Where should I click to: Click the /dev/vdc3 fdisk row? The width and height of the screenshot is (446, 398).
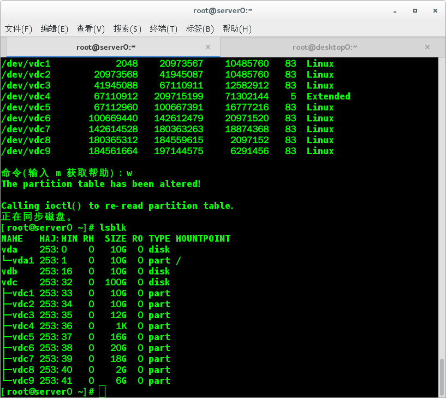tap(167, 85)
